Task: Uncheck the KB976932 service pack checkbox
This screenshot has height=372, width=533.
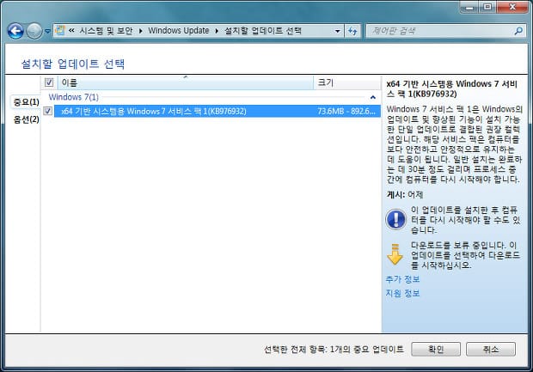Action: click(x=49, y=111)
